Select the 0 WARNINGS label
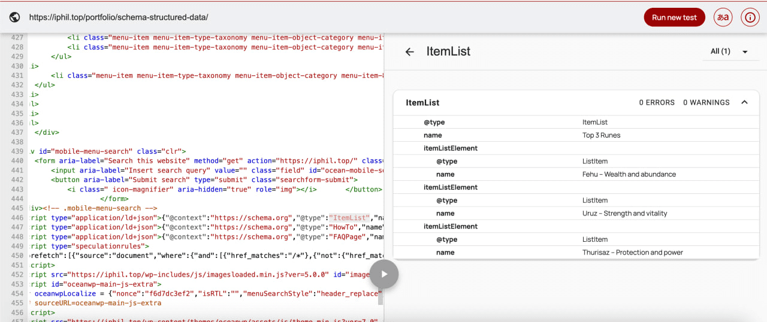Screen dimensions: 767x322 click(x=706, y=102)
